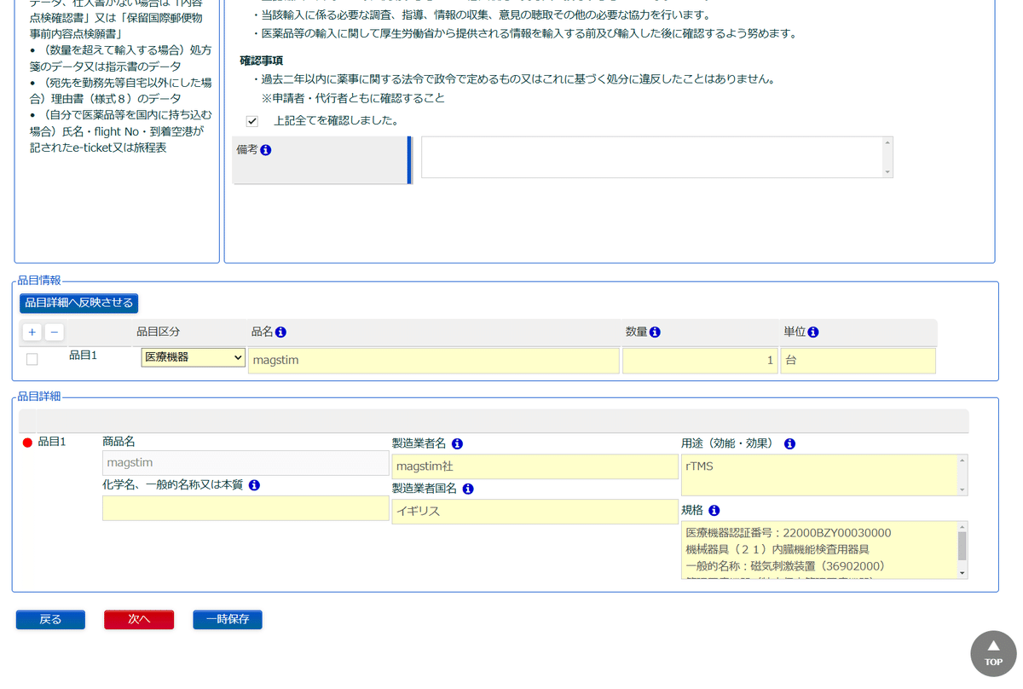Click the info icon beside 数量

click(656, 333)
